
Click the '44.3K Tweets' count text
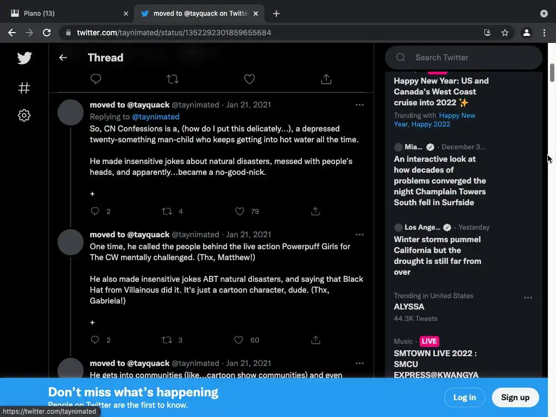(x=415, y=318)
